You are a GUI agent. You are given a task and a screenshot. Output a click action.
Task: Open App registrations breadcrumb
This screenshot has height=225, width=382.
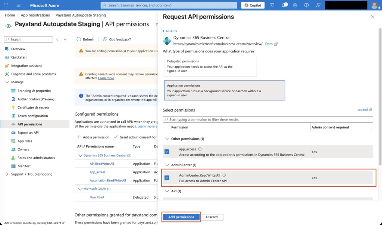[35, 15]
